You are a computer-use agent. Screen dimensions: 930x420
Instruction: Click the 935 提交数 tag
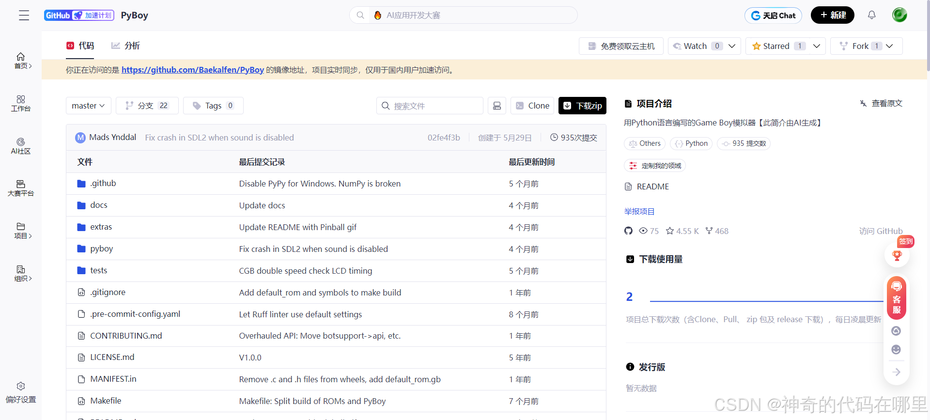(744, 143)
